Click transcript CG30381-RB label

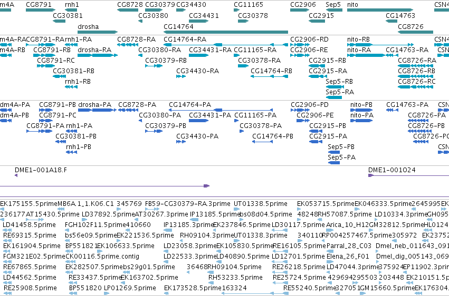coord(73,71)
